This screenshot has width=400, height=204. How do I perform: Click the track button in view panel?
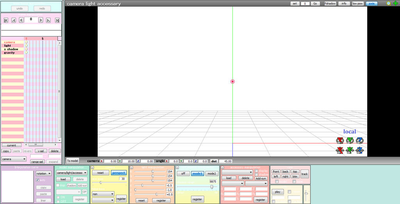pyautogui.click(x=304, y=174)
